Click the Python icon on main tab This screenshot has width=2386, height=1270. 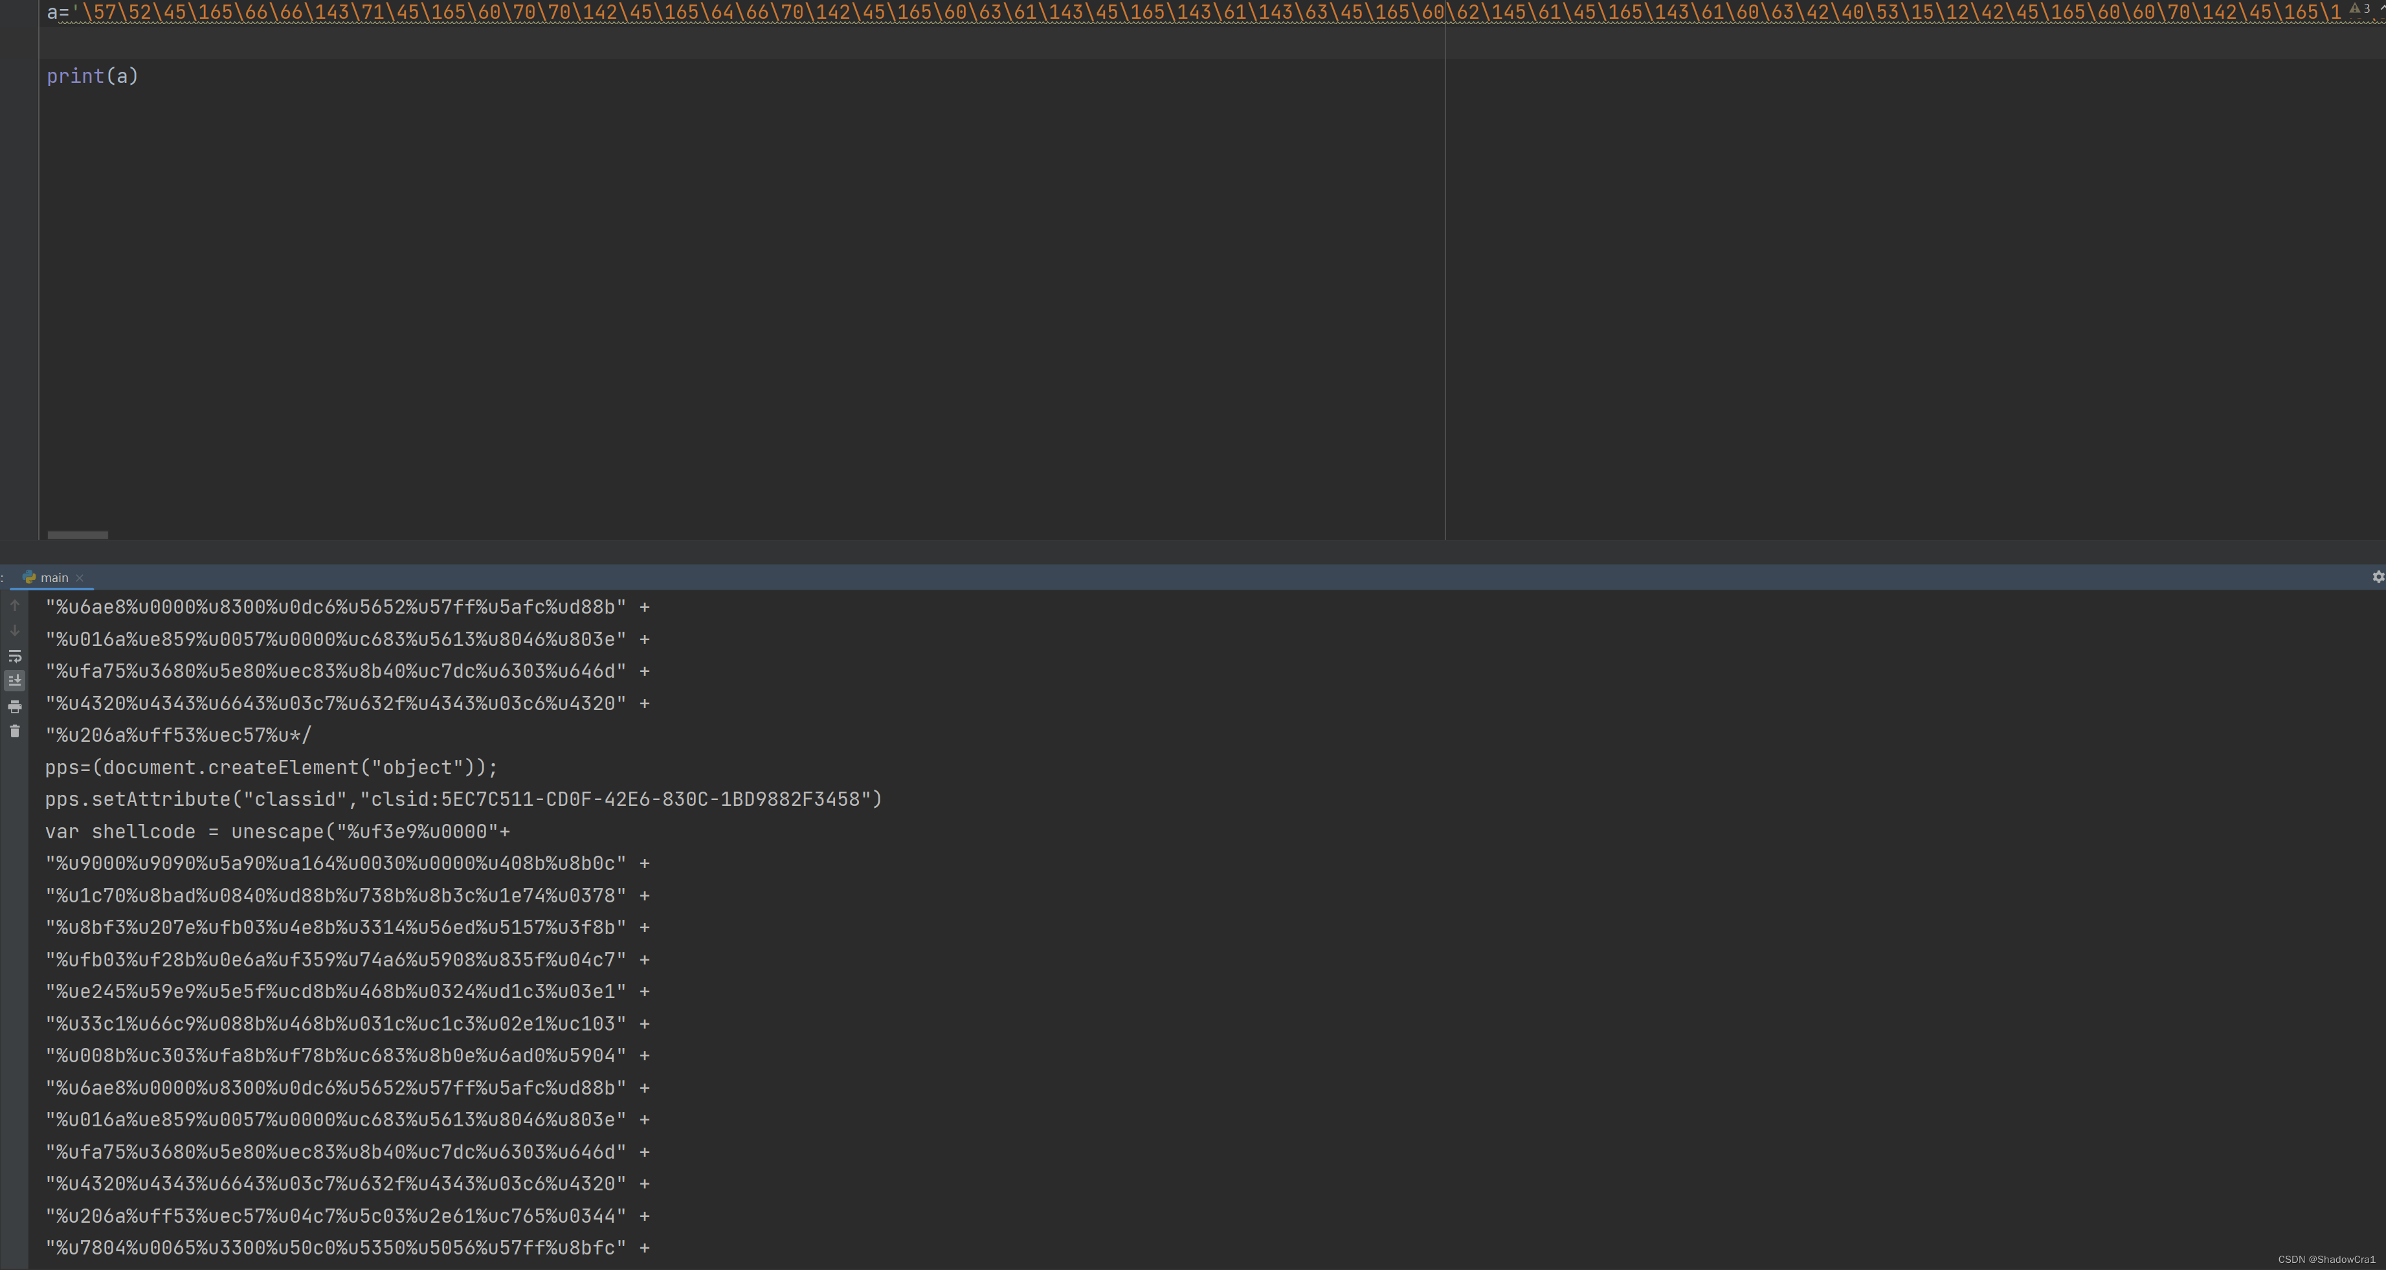28,577
